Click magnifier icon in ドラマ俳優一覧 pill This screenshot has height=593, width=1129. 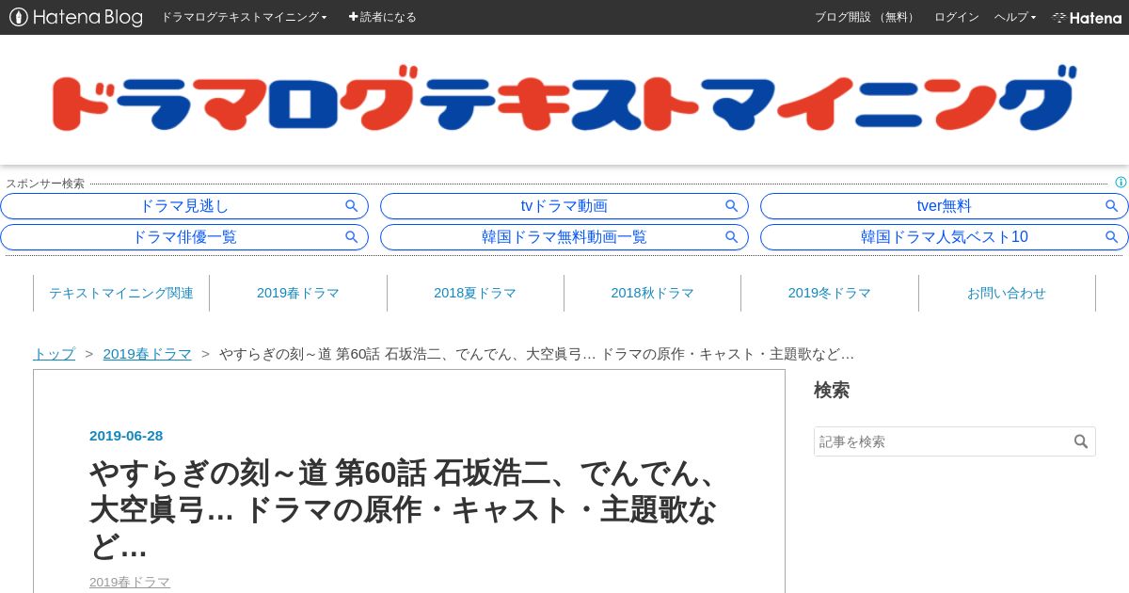pyautogui.click(x=352, y=237)
